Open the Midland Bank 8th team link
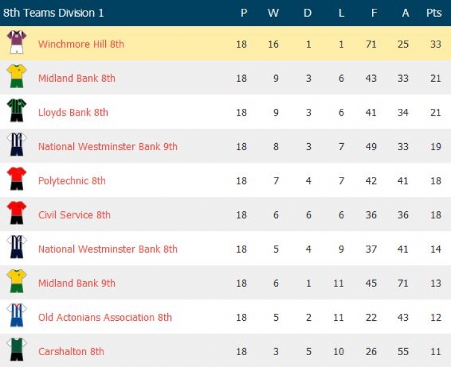 pos(76,78)
